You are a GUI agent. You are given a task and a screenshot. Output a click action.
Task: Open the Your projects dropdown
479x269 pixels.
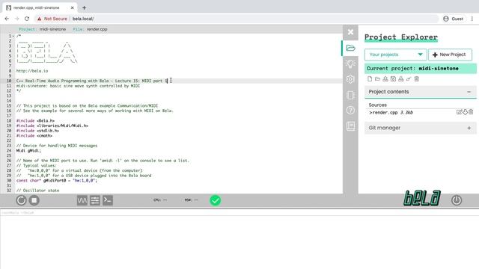point(396,55)
